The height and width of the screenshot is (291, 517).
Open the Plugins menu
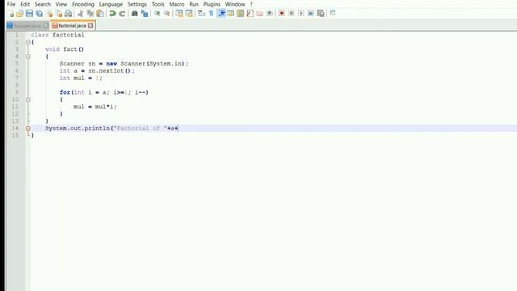(x=212, y=4)
